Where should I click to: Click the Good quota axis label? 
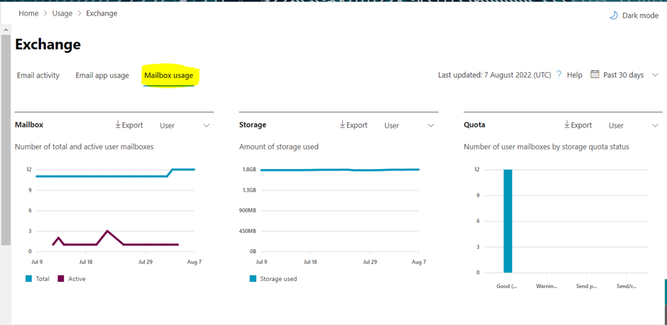[x=507, y=286]
